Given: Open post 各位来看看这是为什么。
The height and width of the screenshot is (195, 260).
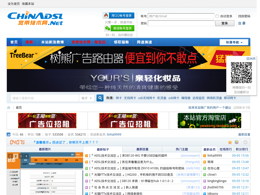Looking at the screenshot, I should (x=138, y=162).
